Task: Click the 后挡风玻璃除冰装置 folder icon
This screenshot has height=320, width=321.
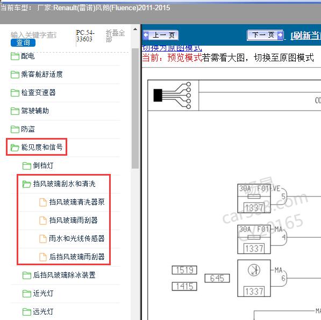Action: [27, 275]
